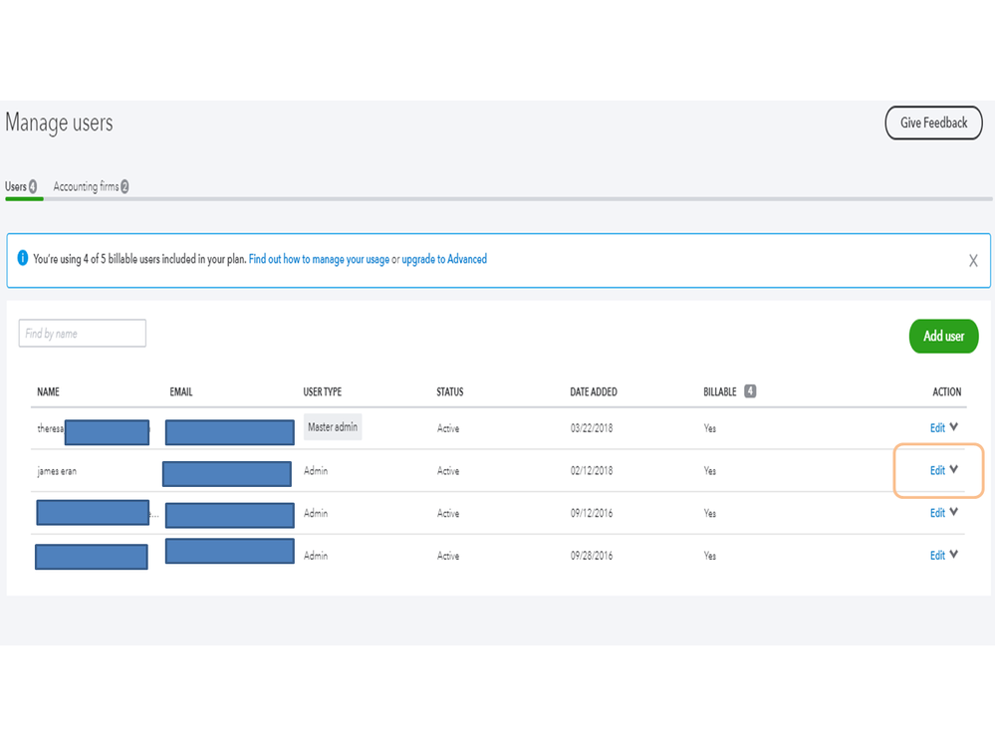Open action dropdown for 09/28/2016 user
This screenshot has height=746, width=995.
click(x=954, y=555)
